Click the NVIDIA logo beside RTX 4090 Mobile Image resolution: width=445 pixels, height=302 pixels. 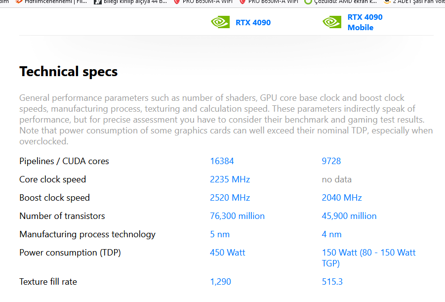pyautogui.click(x=332, y=22)
